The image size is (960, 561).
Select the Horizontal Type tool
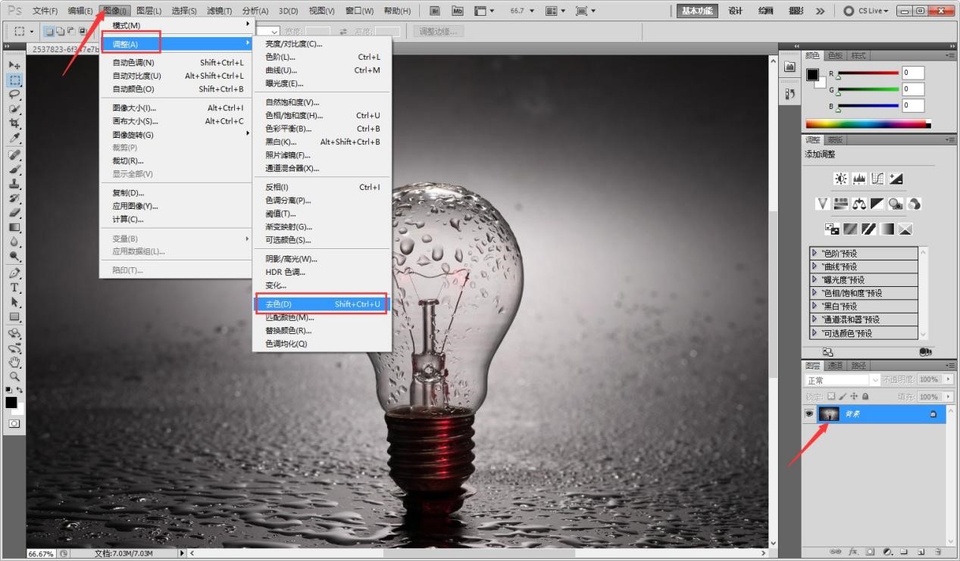coord(14,288)
